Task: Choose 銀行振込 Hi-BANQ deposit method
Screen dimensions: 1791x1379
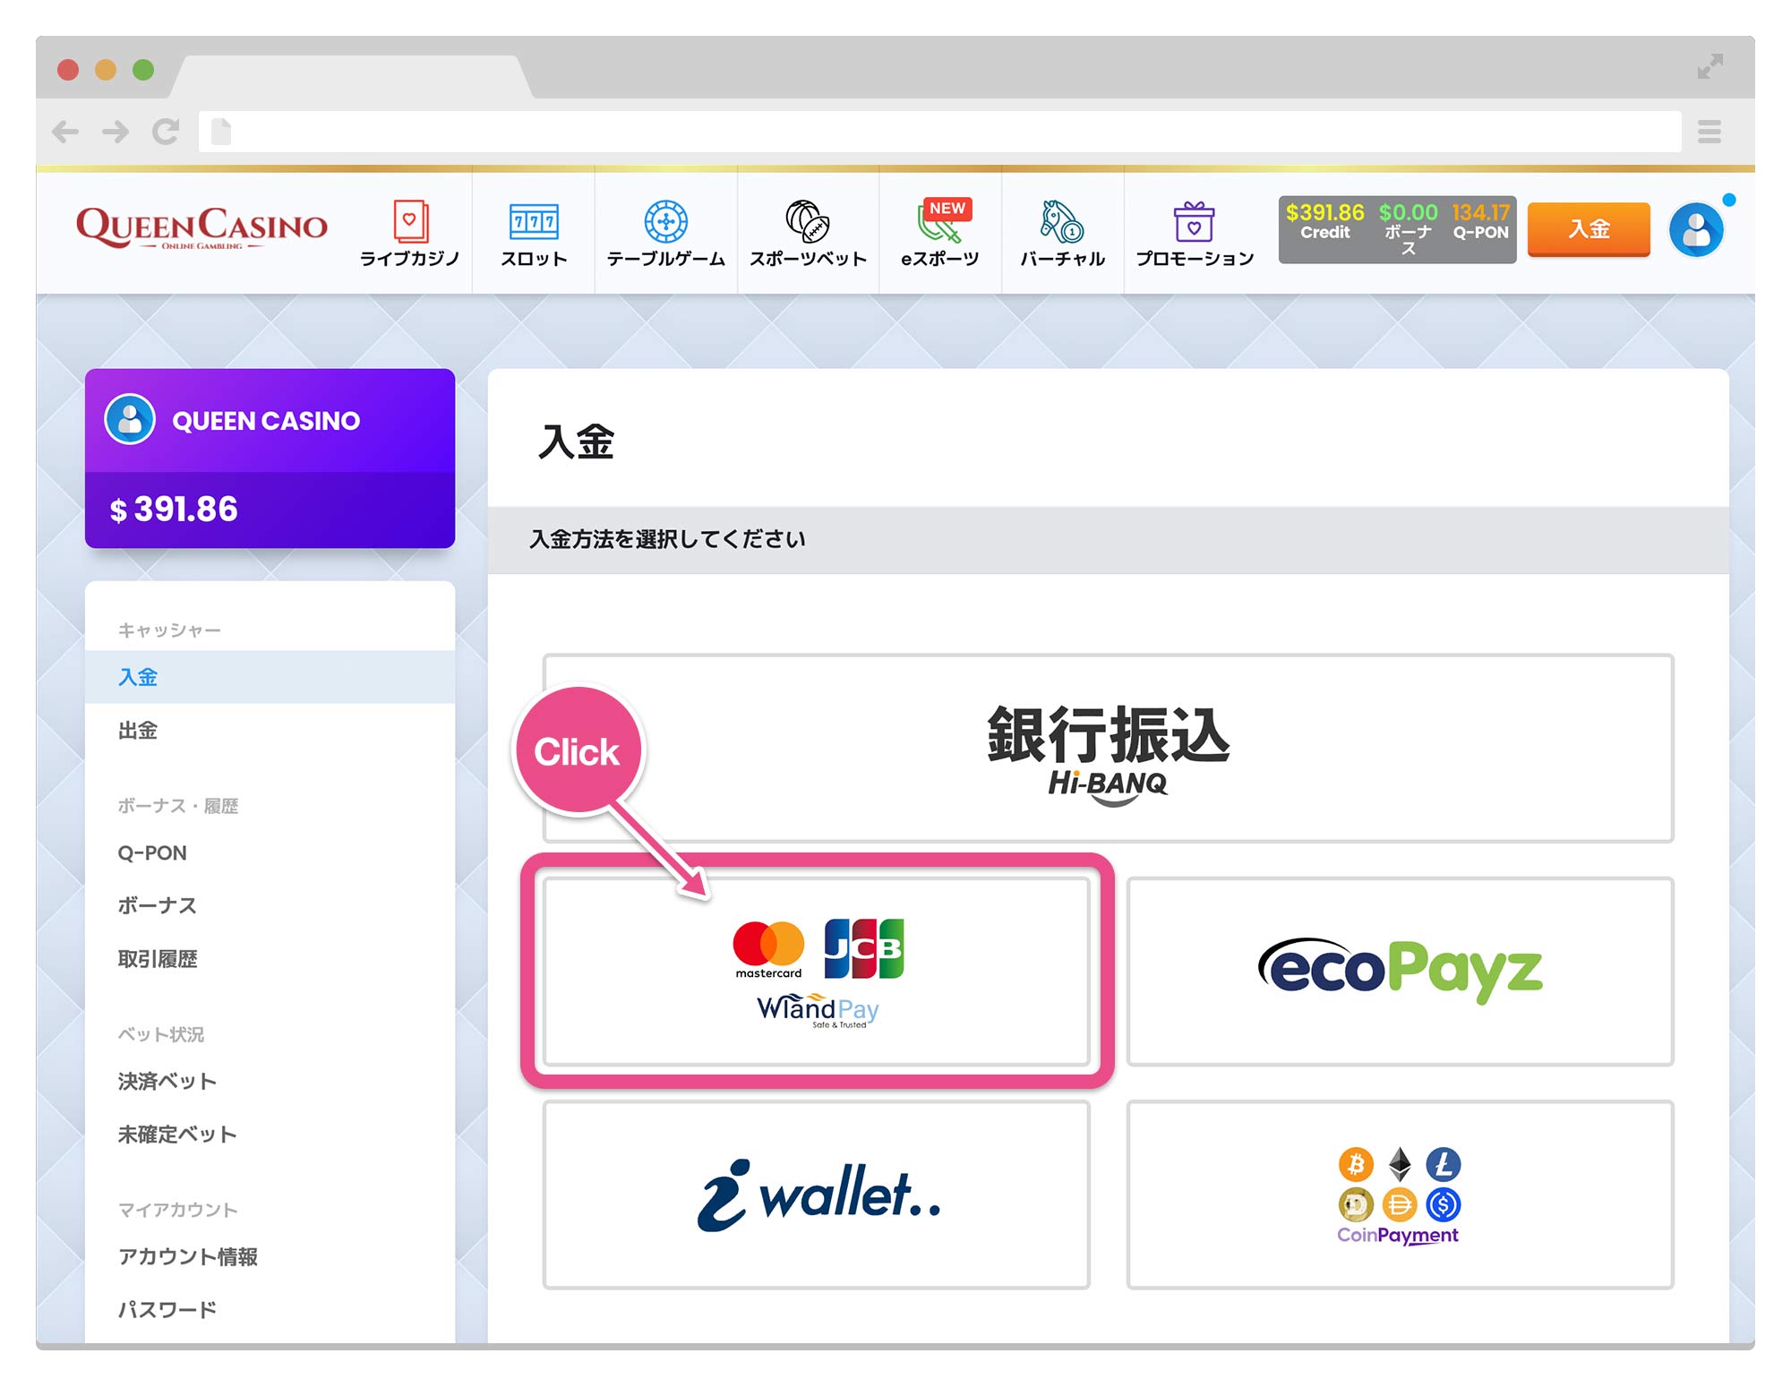Action: [x=1108, y=749]
